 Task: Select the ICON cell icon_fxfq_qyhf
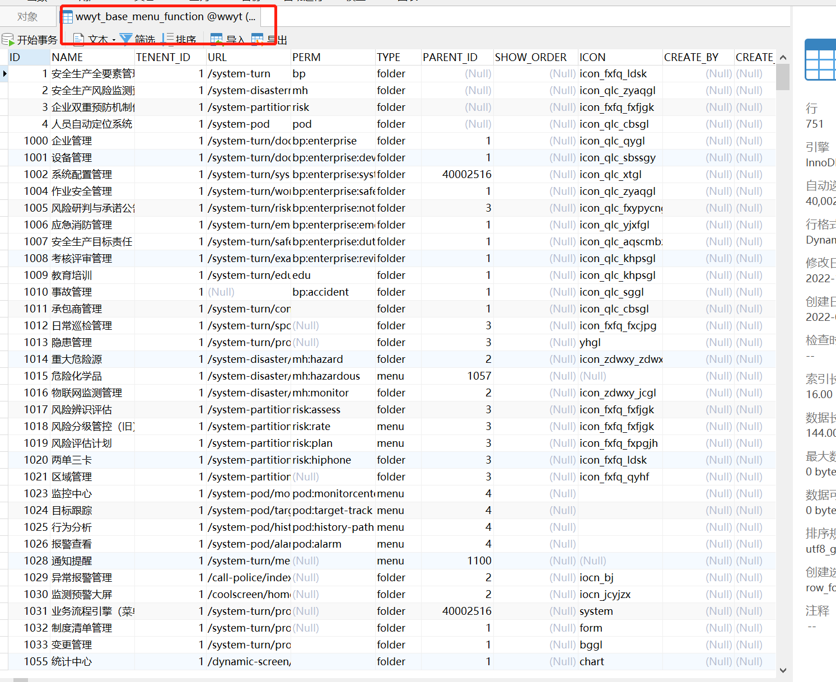[x=620, y=477]
